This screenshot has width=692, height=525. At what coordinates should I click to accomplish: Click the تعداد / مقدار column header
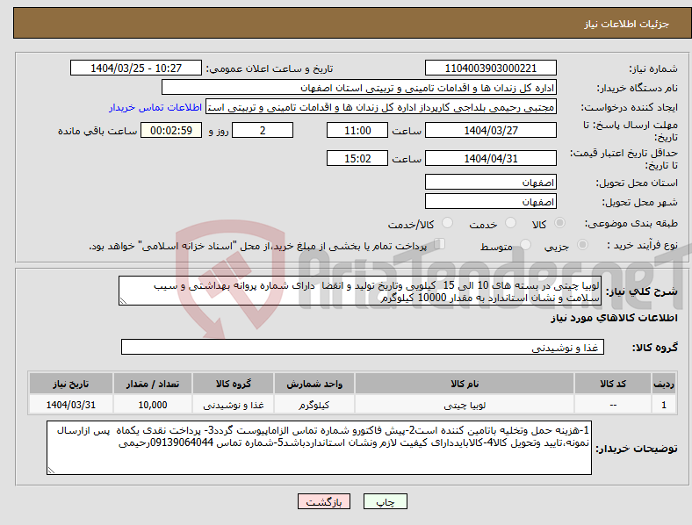[152, 384]
